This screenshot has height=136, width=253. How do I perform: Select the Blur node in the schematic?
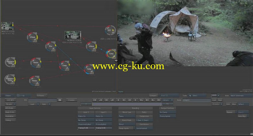click(x=51, y=46)
